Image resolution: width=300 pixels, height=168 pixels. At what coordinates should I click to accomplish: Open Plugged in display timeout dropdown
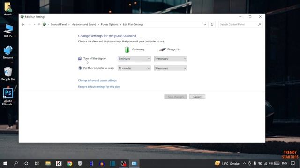[171, 59]
